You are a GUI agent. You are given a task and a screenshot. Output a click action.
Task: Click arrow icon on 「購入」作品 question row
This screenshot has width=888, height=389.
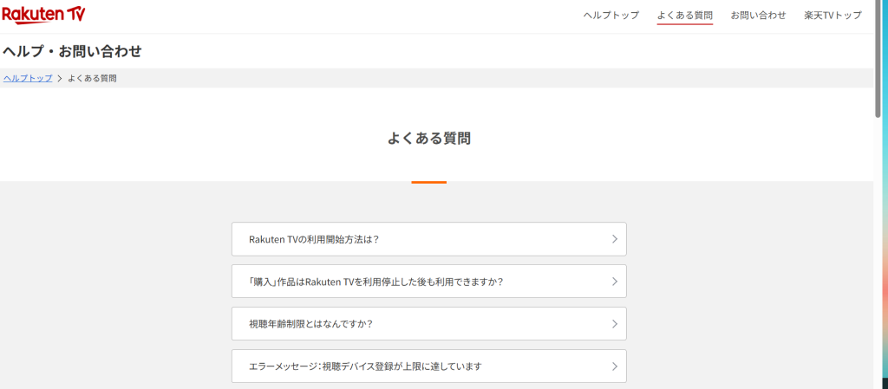point(614,282)
